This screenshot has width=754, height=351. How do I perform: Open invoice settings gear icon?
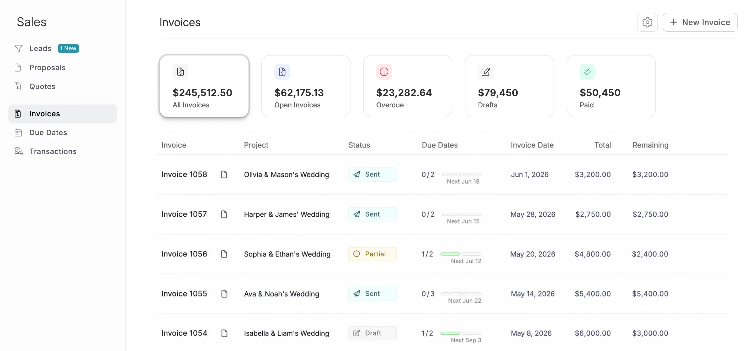click(x=647, y=22)
